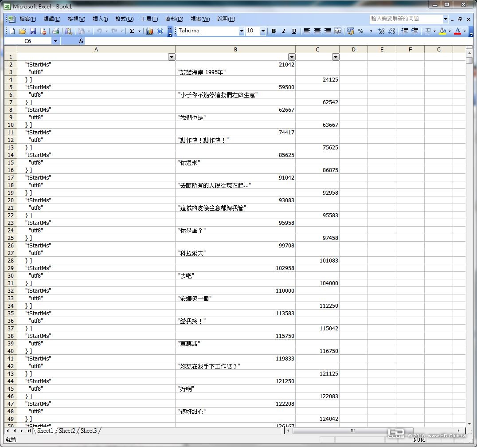Image resolution: width=477 pixels, height=447 pixels.
Task: Open the Font Color palette dropdown arrow
Action: tap(465, 31)
